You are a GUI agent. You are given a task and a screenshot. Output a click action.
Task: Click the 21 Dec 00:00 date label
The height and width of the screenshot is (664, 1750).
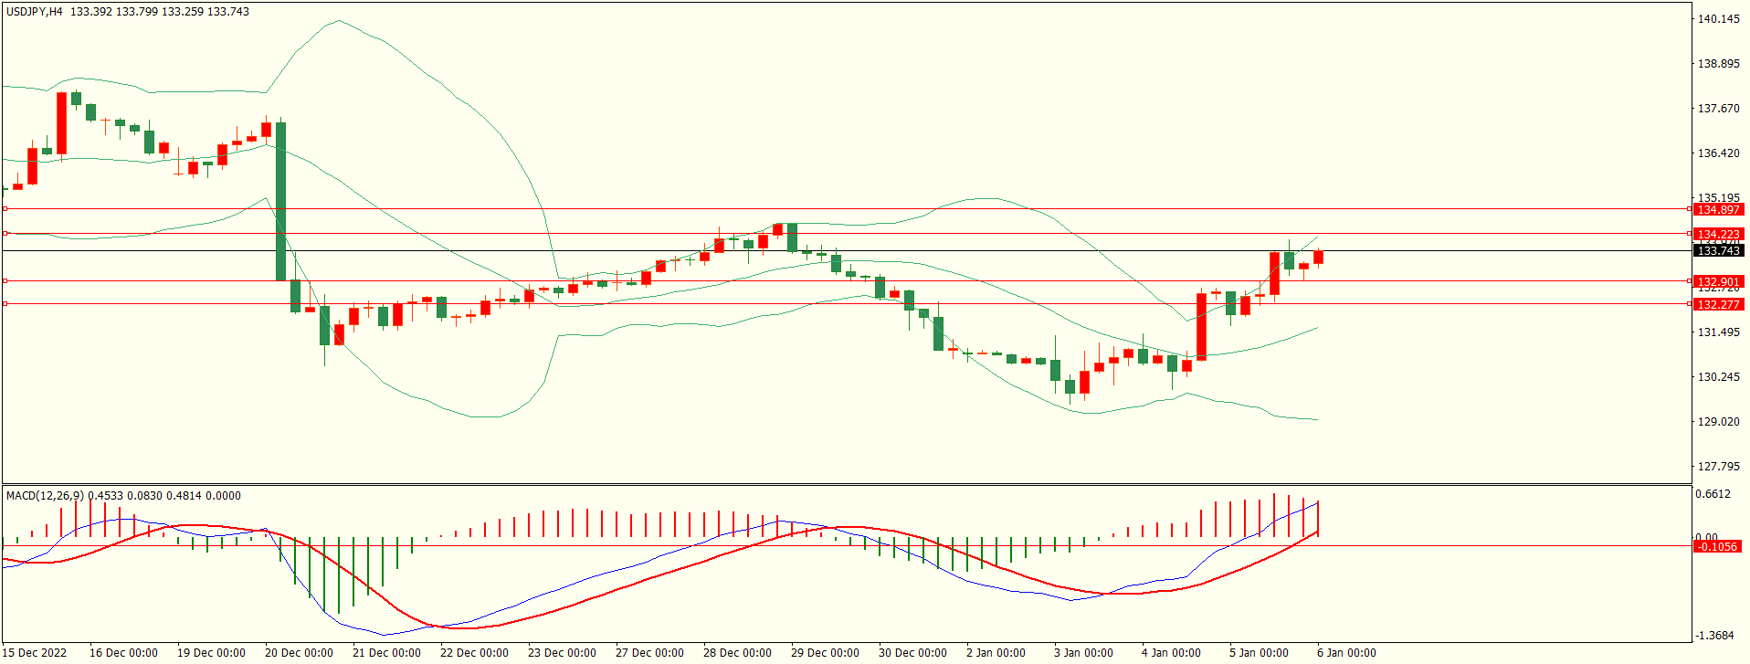coord(386,653)
